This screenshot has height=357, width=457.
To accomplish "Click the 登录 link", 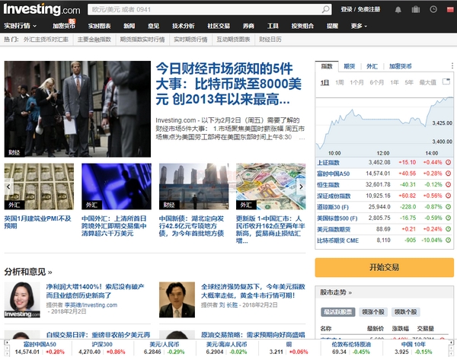I will point(347,10).
